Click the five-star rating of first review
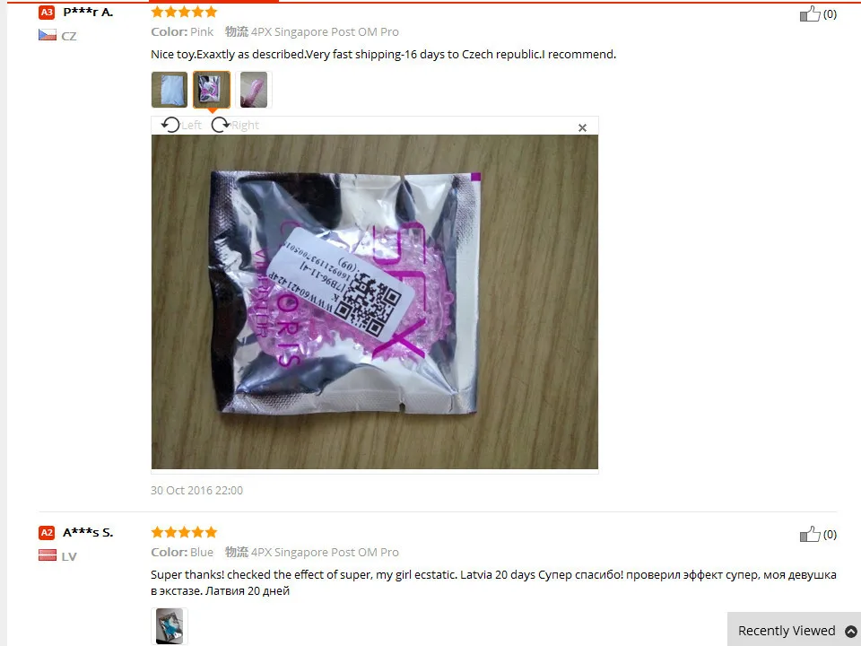The height and width of the screenshot is (646, 861). click(184, 12)
